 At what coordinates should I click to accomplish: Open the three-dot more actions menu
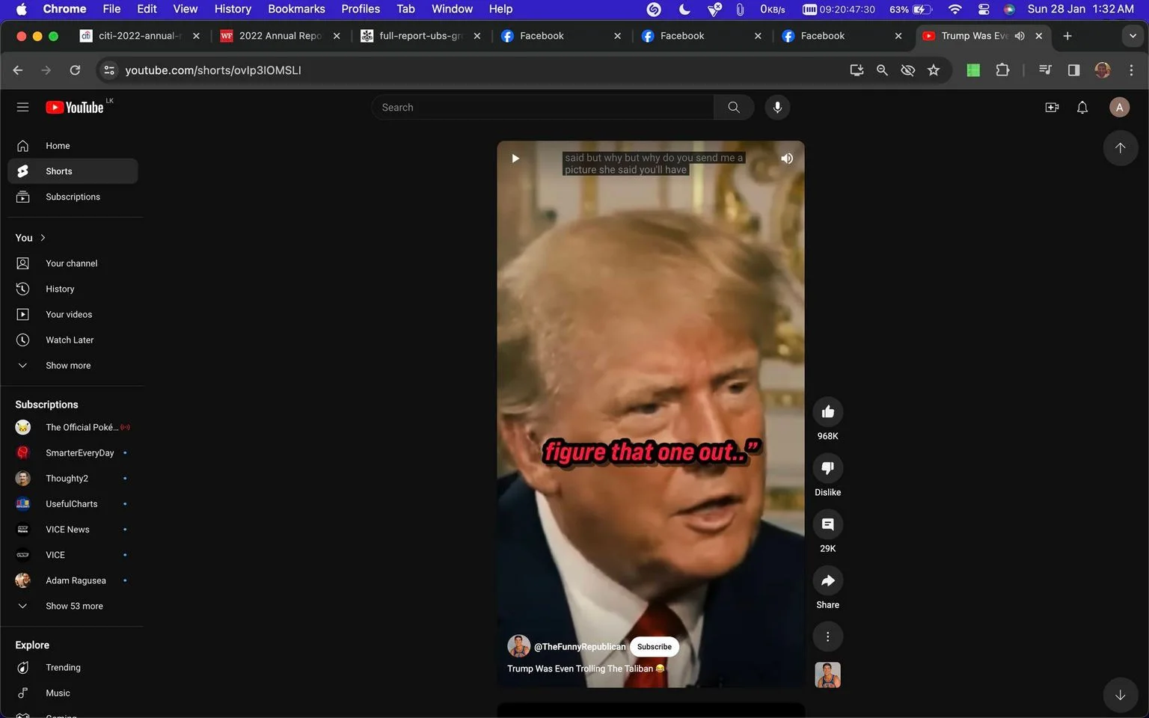pos(827,636)
